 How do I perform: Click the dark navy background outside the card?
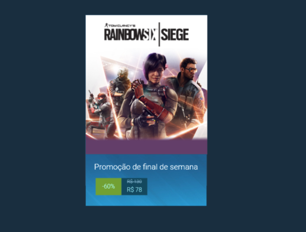click(43, 117)
